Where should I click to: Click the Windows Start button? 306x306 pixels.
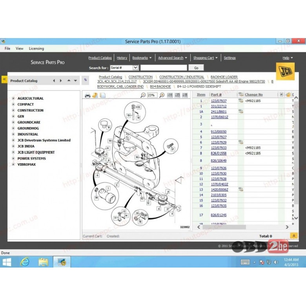7,262
